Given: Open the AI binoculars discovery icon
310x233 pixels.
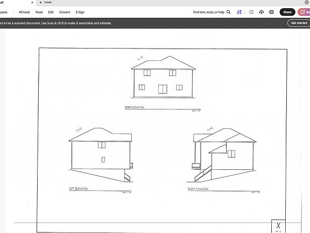Looking at the screenshot, I should click(x=239, y=12).
